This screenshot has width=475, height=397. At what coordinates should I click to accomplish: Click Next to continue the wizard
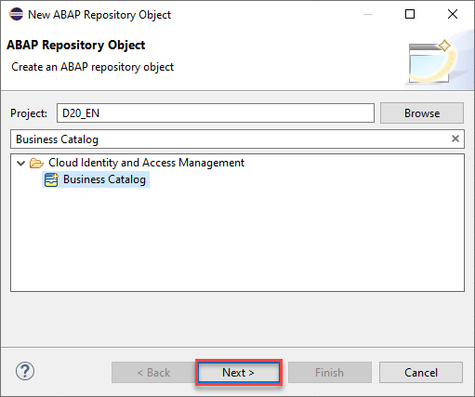238,373
